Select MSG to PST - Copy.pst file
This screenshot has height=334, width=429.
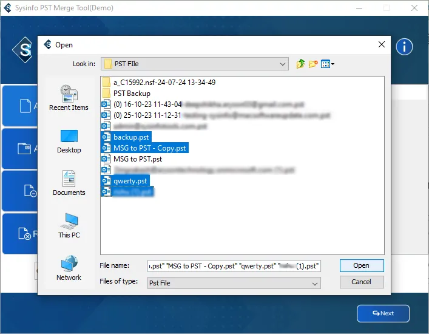[145, 148]
